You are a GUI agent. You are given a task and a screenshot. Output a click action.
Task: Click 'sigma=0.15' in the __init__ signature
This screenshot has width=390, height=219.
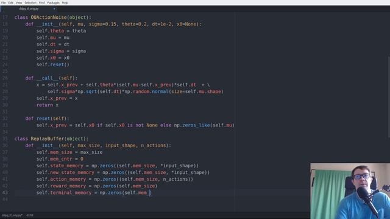102,24
